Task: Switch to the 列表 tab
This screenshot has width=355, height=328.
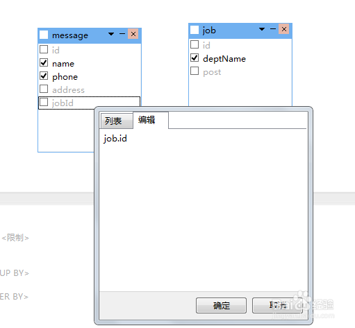Action: [117, 121]
